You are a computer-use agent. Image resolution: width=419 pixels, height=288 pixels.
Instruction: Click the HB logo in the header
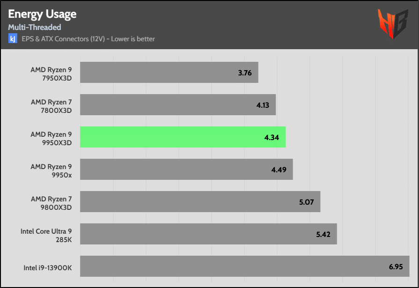click(392, 23)
